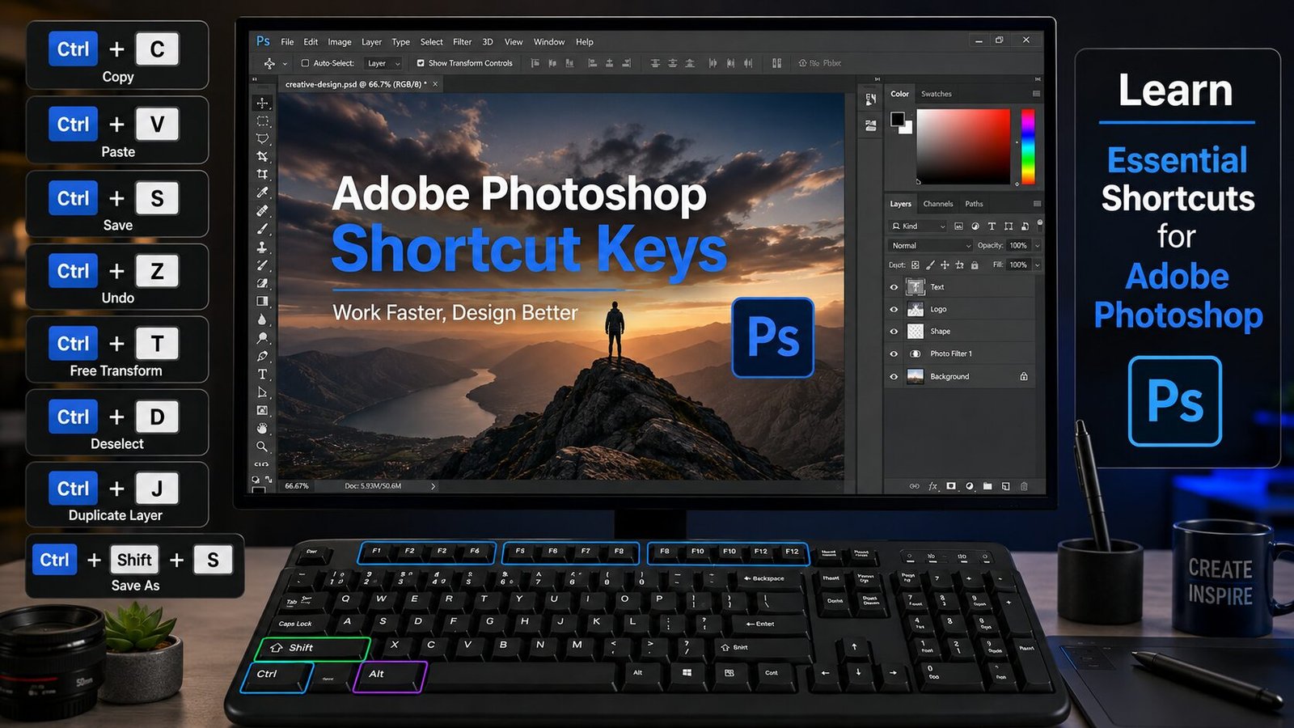Switch to the Paths tab
Image resolution: width=1294 pixels, height=728 pixels.
click(x=974, y=204)
